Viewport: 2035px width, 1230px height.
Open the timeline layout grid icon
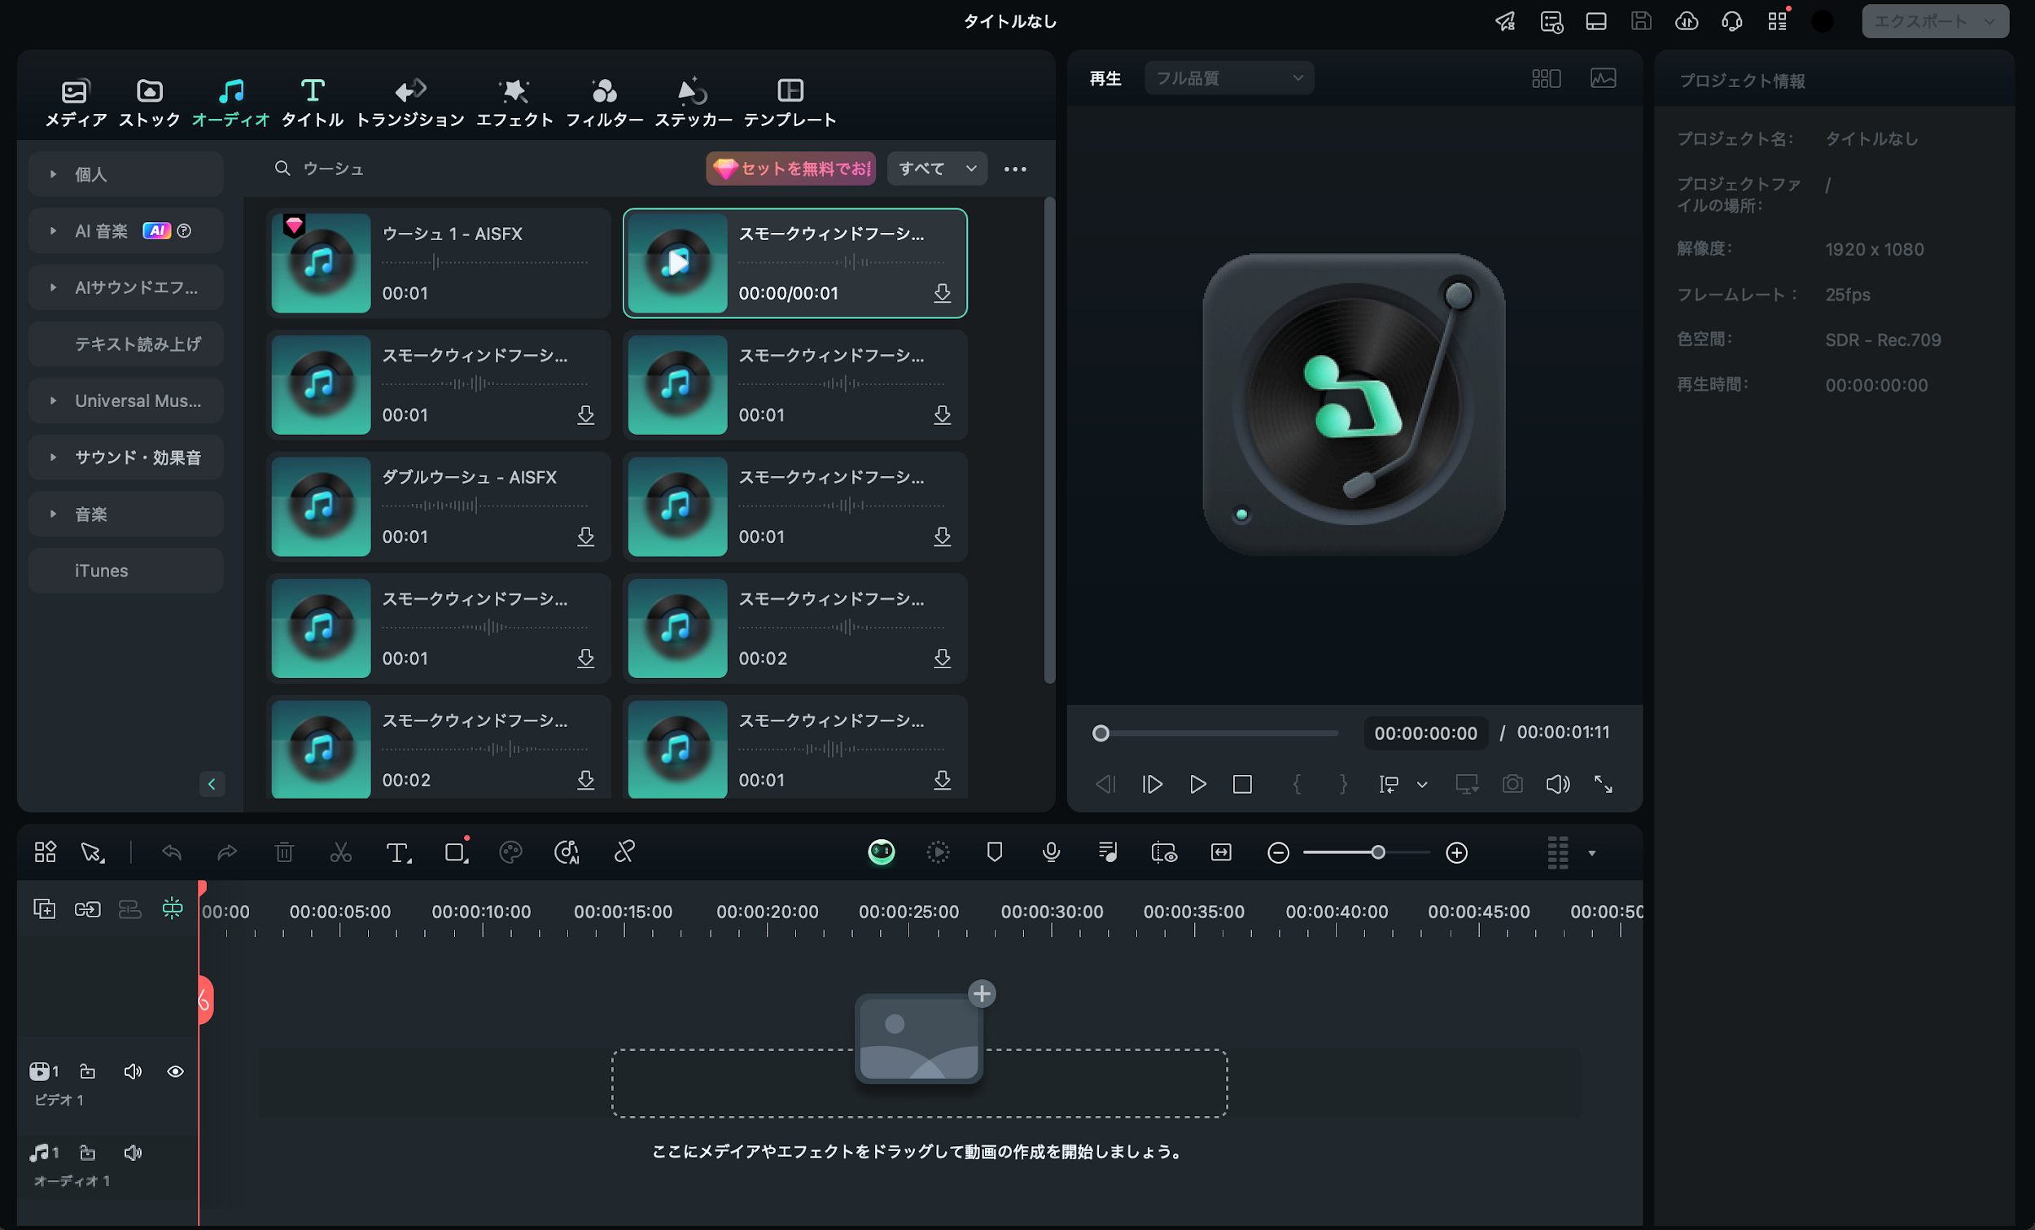pyautogui.click(x=46, y=852)
